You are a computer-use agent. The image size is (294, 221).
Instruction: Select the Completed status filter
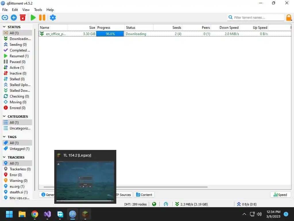click(x=17, y=50)
